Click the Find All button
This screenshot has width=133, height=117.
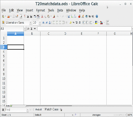39,110
